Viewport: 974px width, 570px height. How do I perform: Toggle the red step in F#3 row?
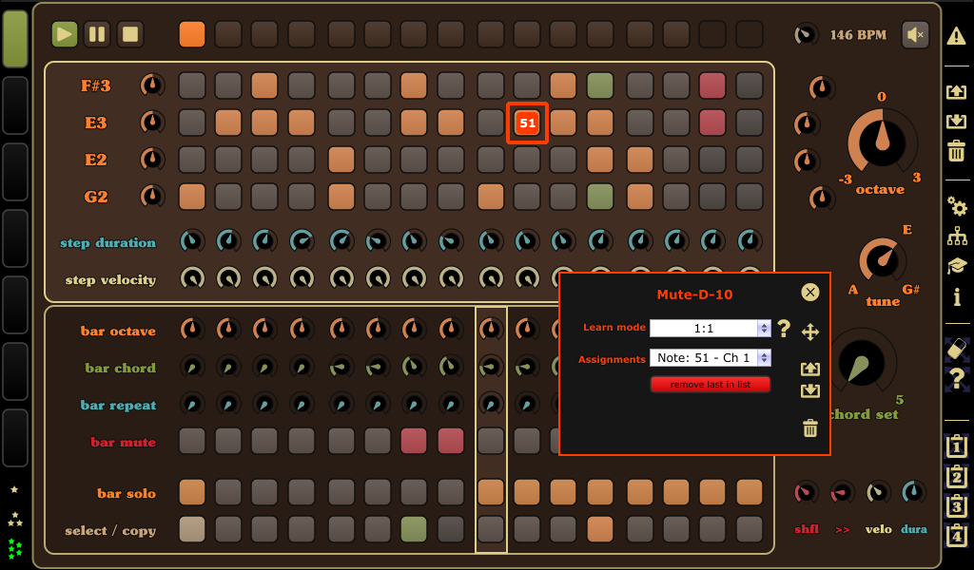coord(711,85)
